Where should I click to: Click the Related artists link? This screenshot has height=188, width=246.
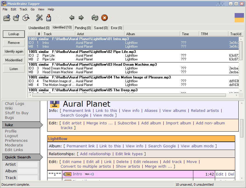pyautogui.click(x=205, y=111)
